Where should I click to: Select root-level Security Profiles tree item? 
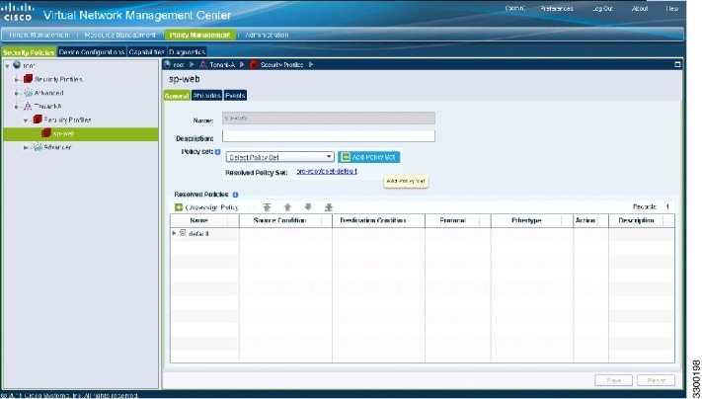[x=58, y=79]
